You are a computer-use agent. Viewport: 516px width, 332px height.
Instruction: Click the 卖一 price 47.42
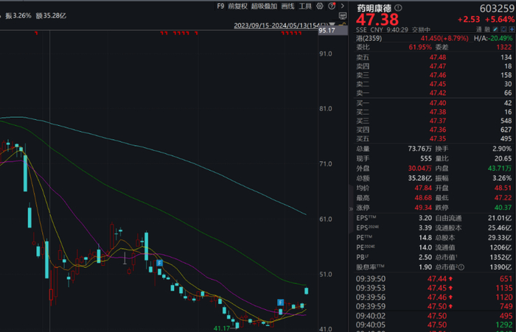tap(438, 93)
